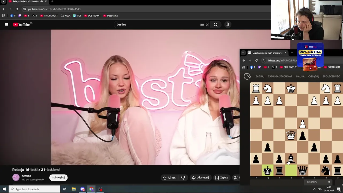
Task: Reload the YouTube page
Action: pos(17,9)
